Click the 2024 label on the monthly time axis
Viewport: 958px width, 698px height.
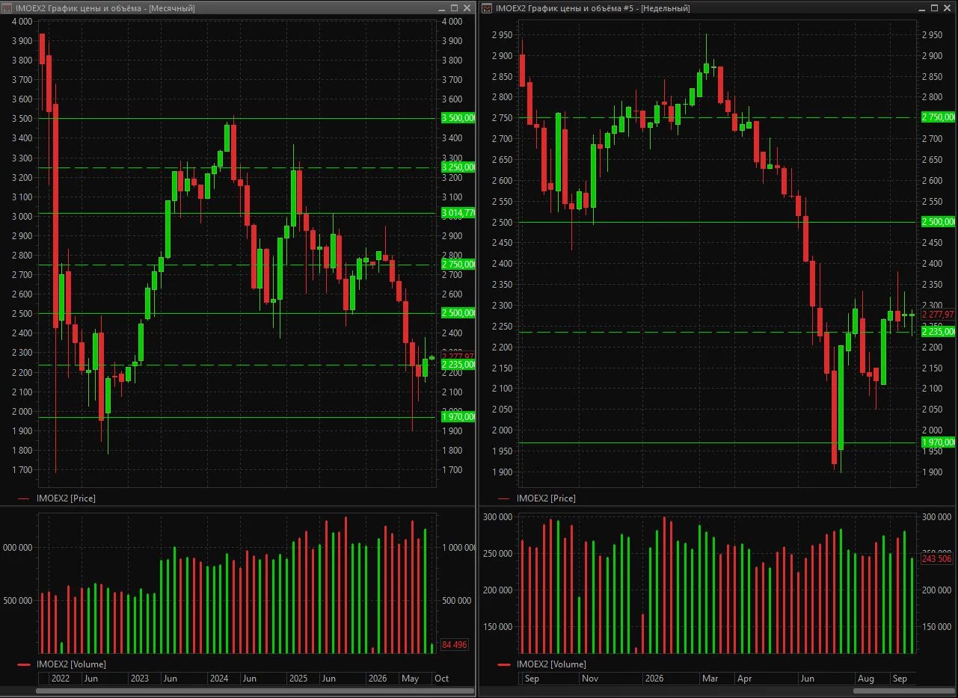coord(218,679)
